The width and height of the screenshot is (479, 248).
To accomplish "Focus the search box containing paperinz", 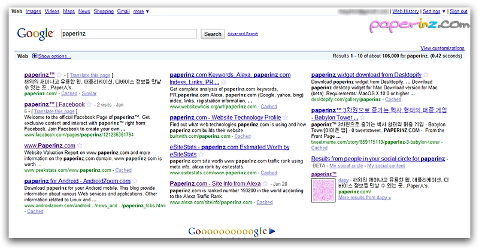I will [129, 34].
